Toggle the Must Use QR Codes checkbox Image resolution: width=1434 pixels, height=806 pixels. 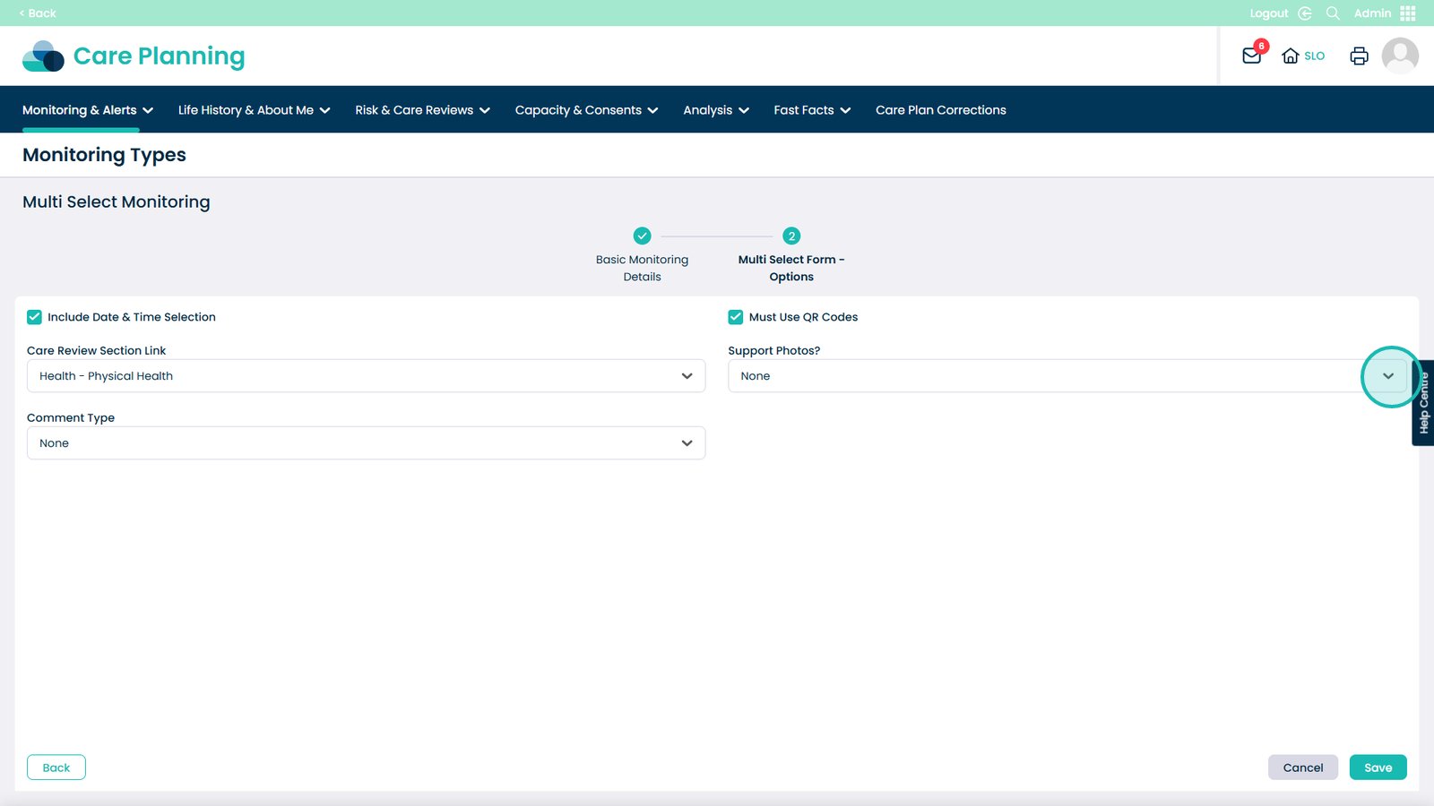coord(736,317)
